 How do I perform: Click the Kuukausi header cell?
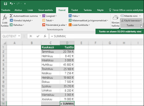(50, 47)
